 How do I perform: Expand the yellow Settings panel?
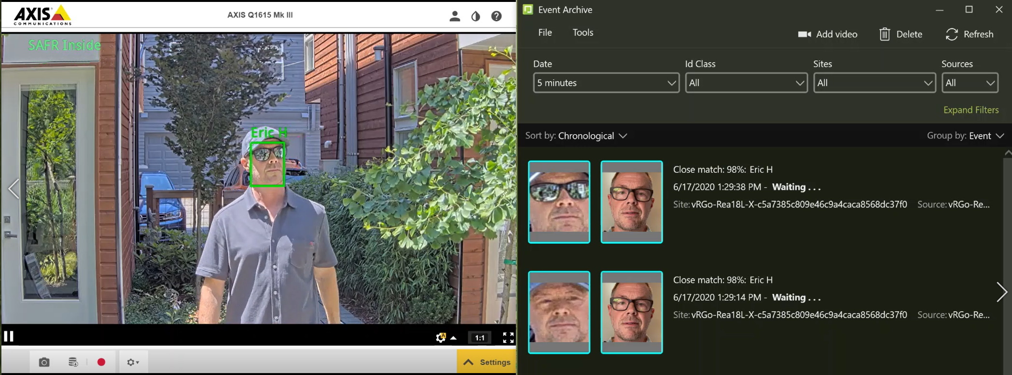tap(486, 362)
